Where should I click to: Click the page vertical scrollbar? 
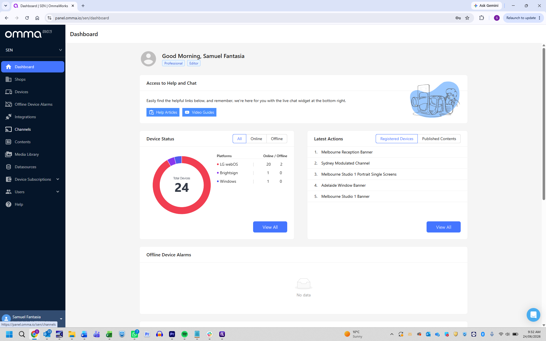point(544,124)
